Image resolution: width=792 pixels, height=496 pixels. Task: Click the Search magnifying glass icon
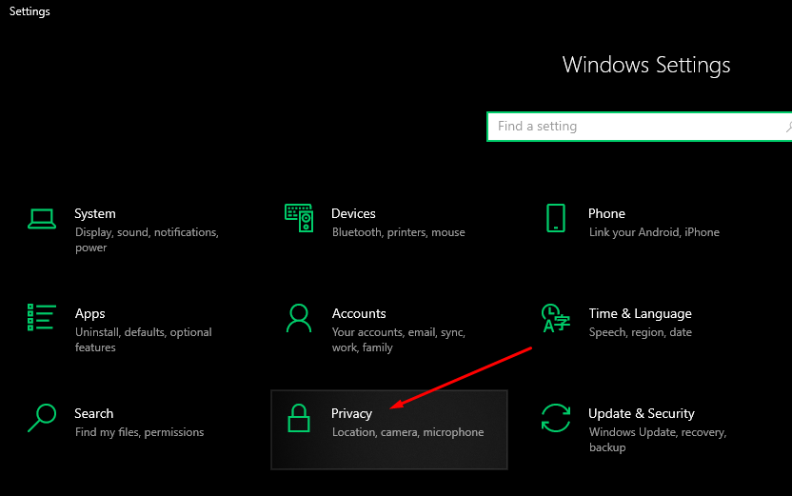[x=42, y=418]
